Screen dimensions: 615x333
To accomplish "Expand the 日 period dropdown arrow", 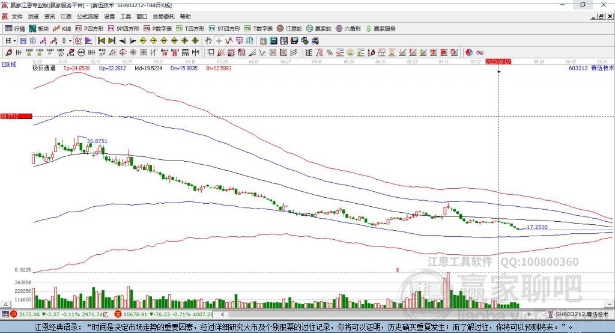I will [x=14, y=41].
